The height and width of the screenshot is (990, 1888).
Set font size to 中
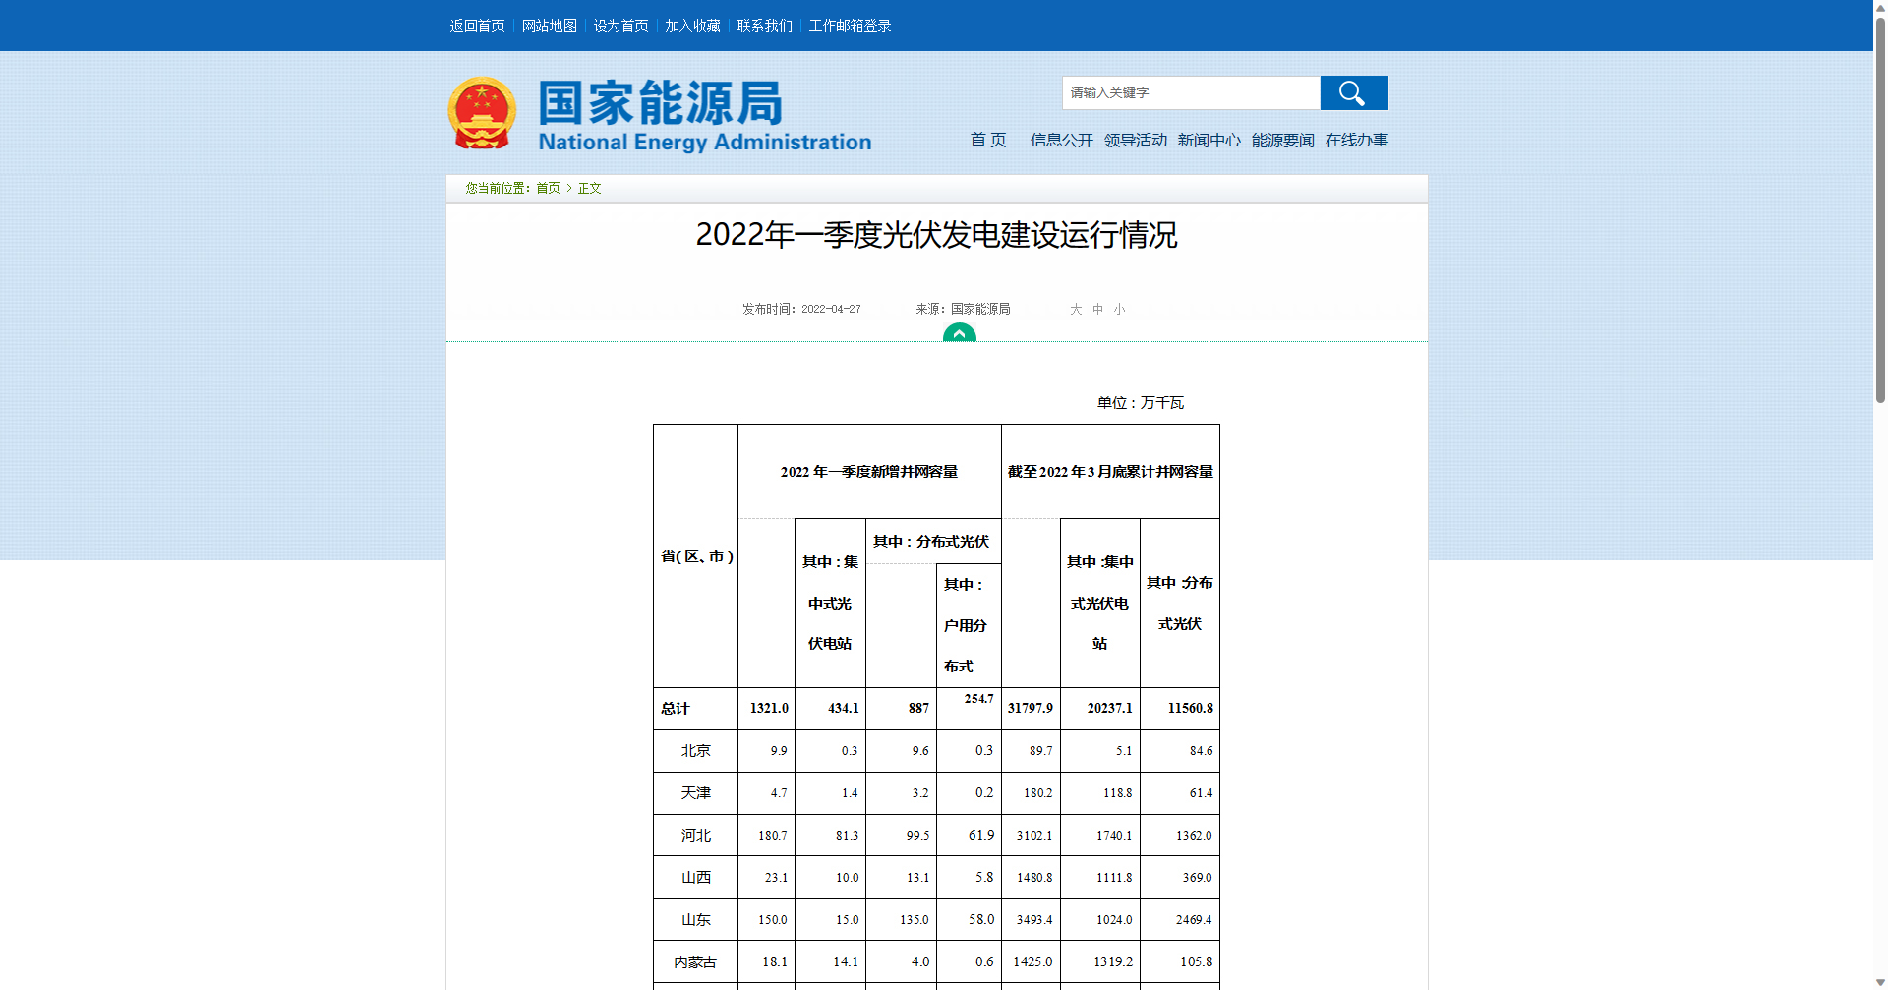click(1097, 310)
